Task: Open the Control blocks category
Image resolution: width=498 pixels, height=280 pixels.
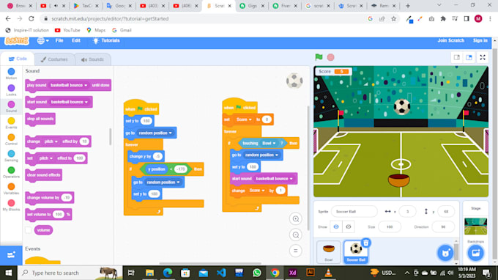Action: pos(11,139)
